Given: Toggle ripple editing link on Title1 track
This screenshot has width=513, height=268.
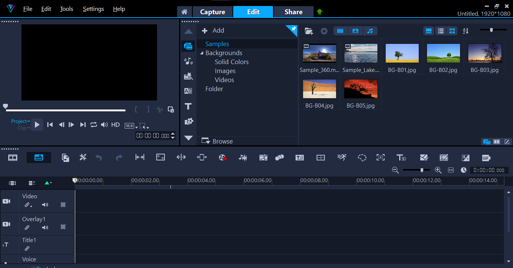Looking at the screenshot, I should (x=27, y=249).
